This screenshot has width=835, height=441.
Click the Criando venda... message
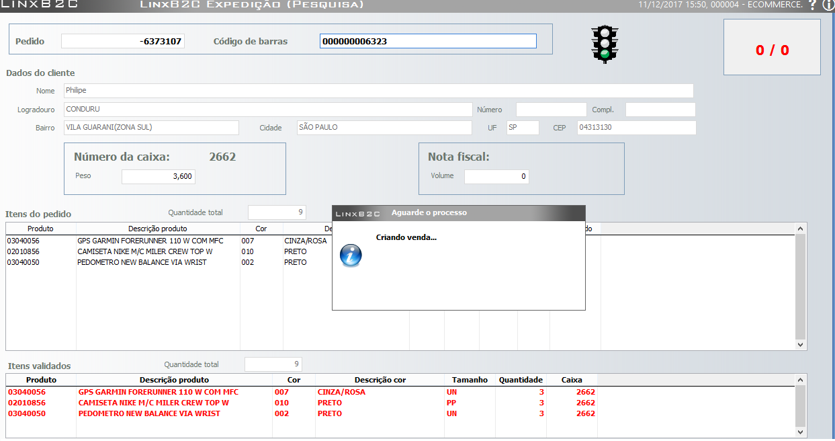(406, 237)
